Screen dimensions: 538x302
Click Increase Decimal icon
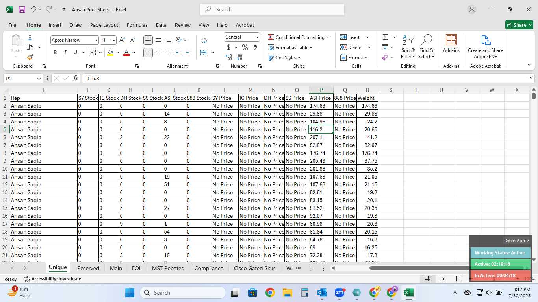(229, 57)
